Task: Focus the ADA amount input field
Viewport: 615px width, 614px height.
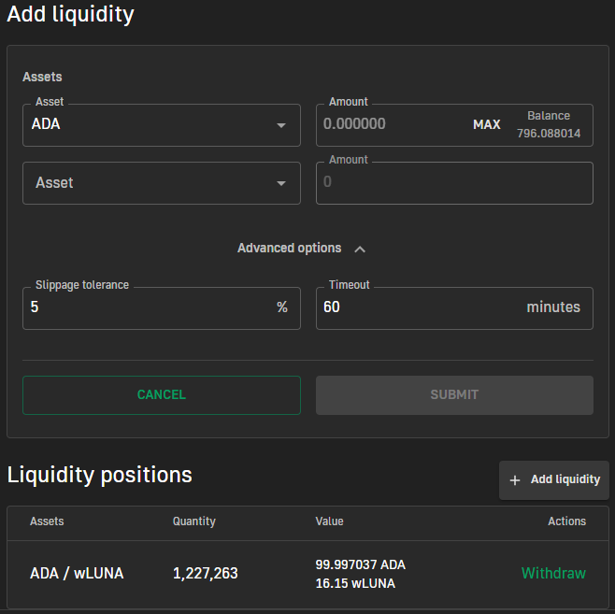Action: coord(393,124)
